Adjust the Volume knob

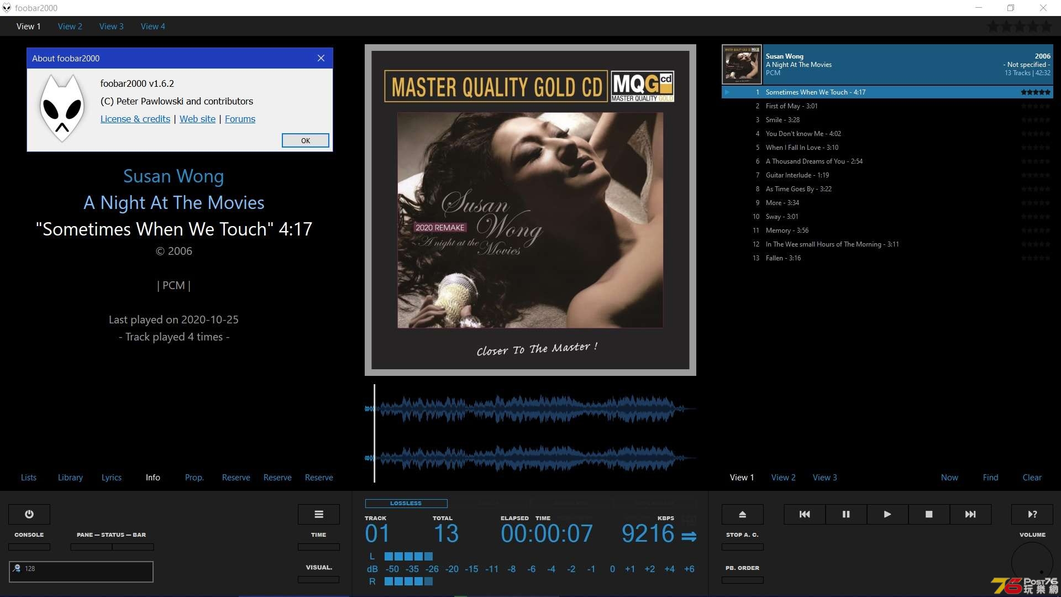pos(1032,563)
